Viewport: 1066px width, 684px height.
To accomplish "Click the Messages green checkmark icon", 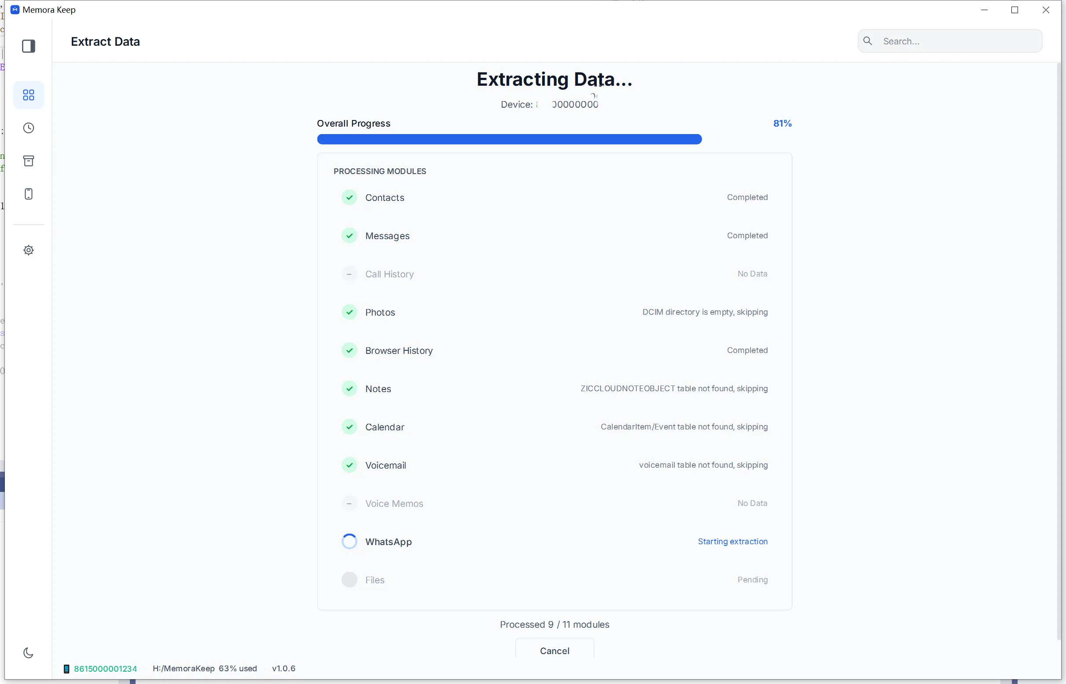I will tap(349, 236).
